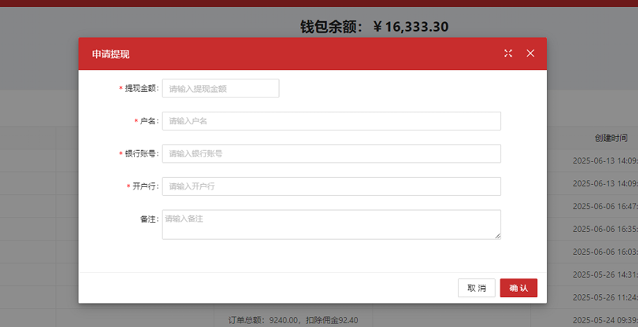Screen dimensions: 638x327
Task: Focus the 提现金额 input field
Action: [x=220, y=88]
